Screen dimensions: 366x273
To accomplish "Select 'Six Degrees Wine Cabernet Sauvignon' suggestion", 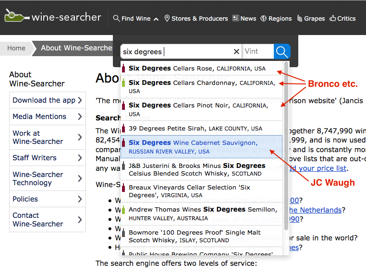I will pos(201,147).
